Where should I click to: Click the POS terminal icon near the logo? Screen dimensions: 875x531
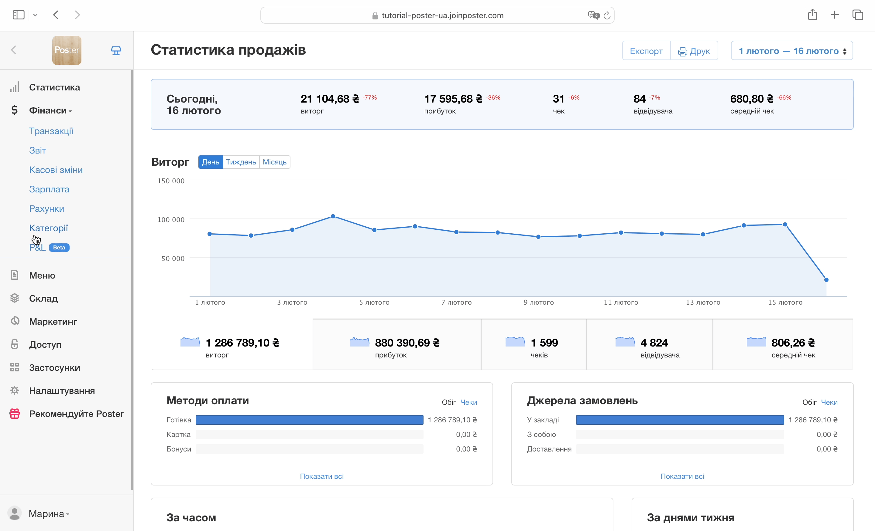click(116, 50)
